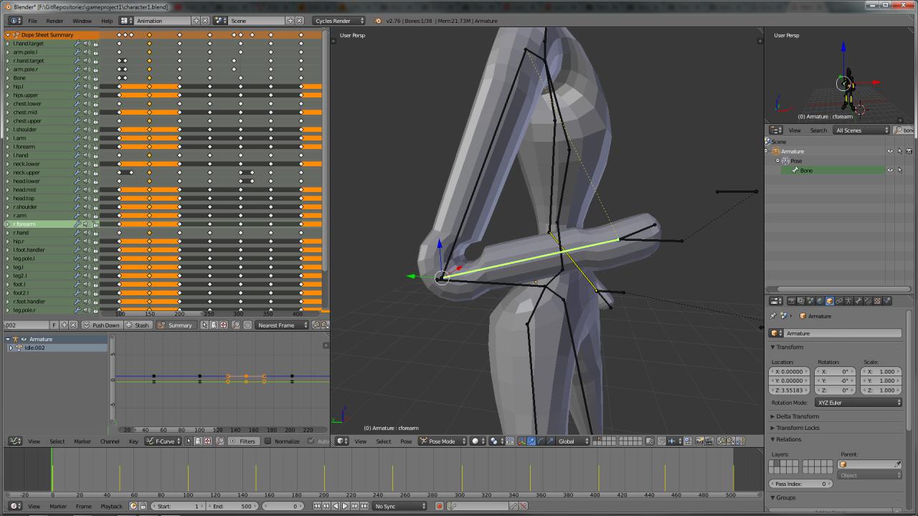
Task: Click the Scale X value field
Action: [x=881, y=372]
